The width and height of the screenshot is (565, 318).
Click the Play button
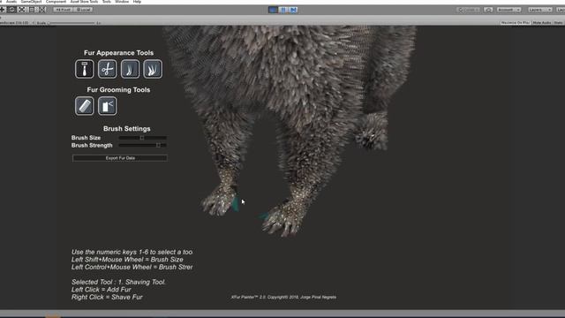point(273,10)
